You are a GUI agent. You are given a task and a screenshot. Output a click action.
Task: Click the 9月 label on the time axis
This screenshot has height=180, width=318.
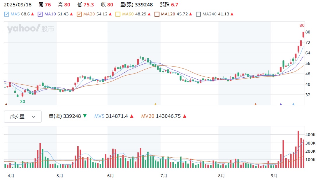[x=274, y=176]
